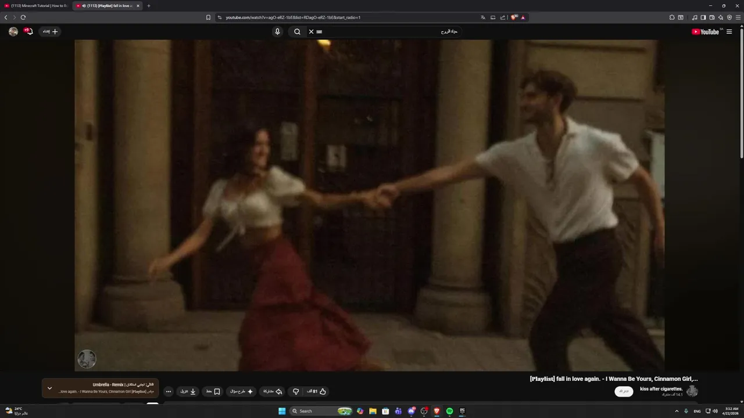This screenshot has height=418, width=744.
Task: Toggle the browser sidebar panel
Action: coord(703,17)
